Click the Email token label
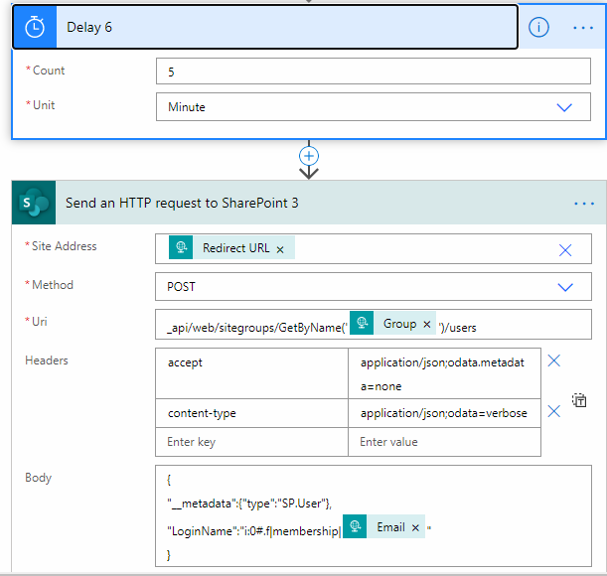Viewport: 607px width, 576px height. (x=390, y=527)
